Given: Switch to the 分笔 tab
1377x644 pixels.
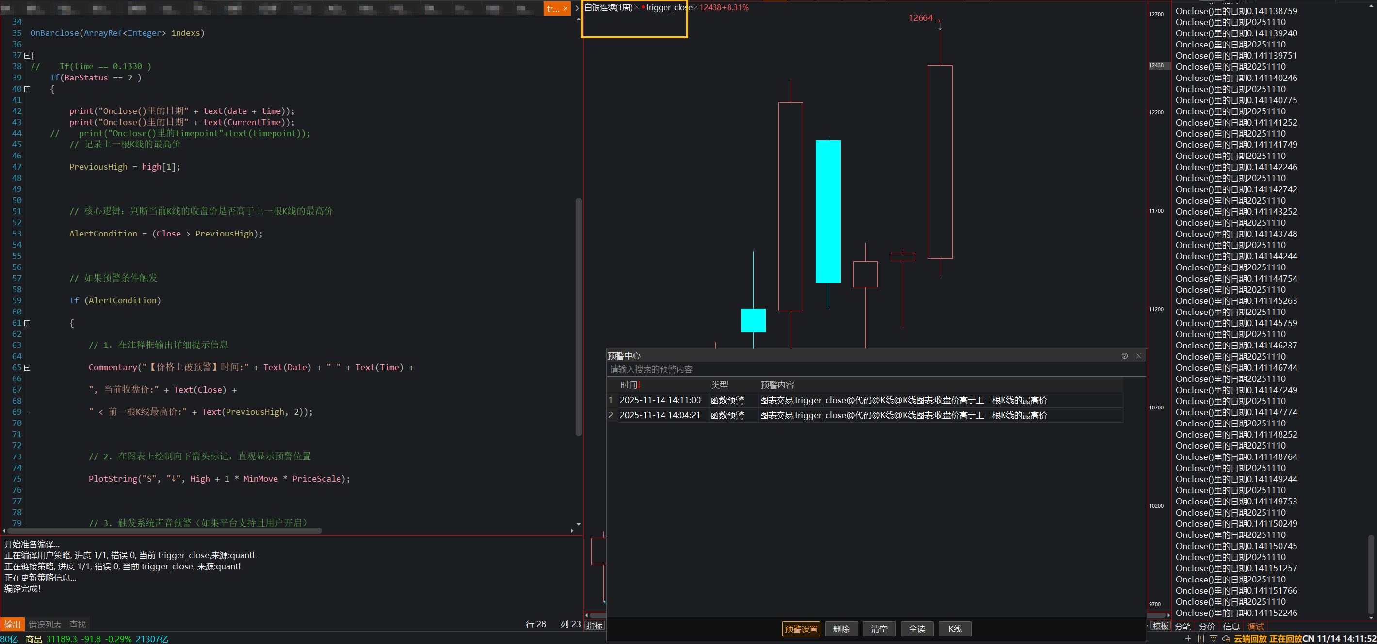Looking at the screenshot, I should (x=1183, y=627).
